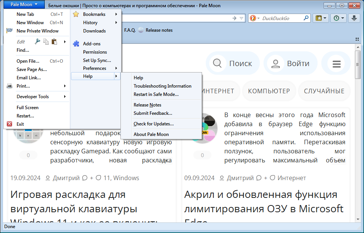Click the Войти login button
The image size is (364, 233).
point(290,63)
